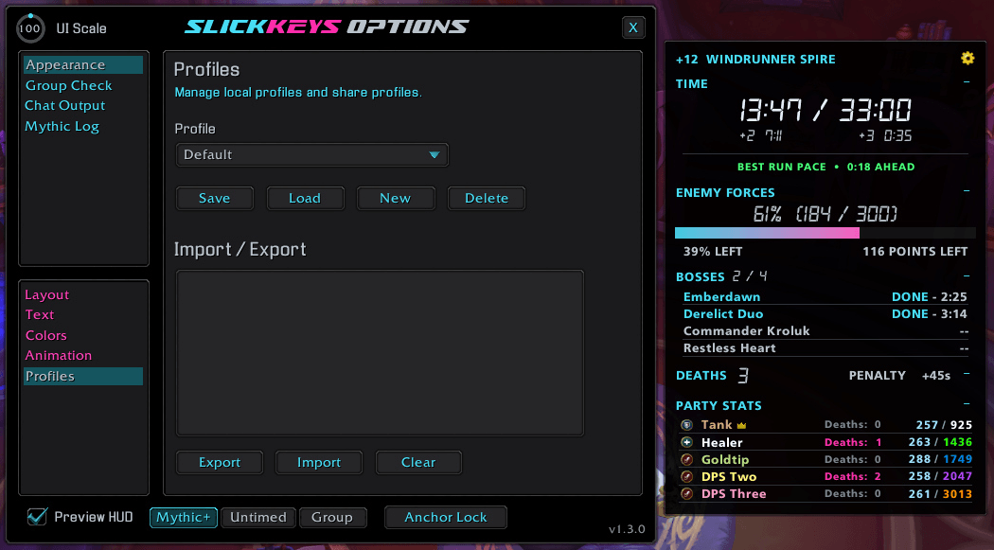Click the 116 POINTS LEFT label
Viewport: 994px width, 550px height.
(x=914, y=252)
